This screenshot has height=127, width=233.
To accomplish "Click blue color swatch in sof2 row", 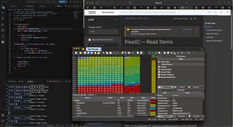I will [153, 108].
